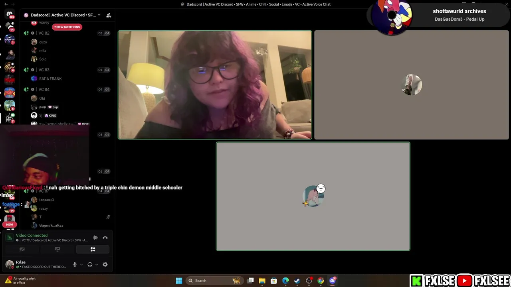The image size is (511, 287).
Task: Open Discord direct messages home icon
Action: pyautogui.click(x=10, y=14)
